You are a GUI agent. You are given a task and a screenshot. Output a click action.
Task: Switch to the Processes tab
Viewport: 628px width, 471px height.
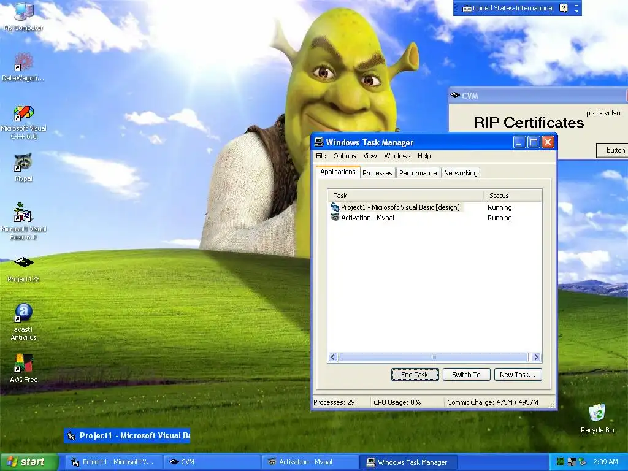(377, 173)
